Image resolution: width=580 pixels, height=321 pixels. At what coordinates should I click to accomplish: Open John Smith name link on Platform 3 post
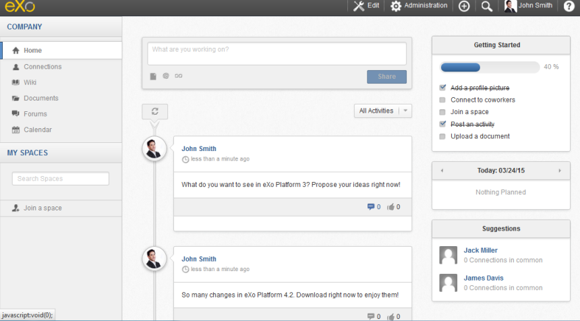click(199, 148)
